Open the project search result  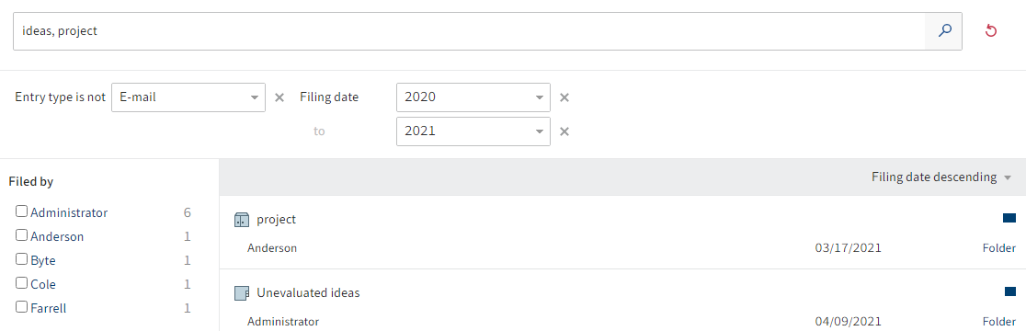click(x=622, y=233)
